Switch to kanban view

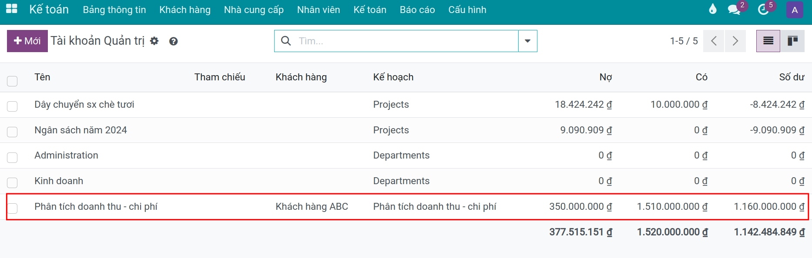click(792, 41)
